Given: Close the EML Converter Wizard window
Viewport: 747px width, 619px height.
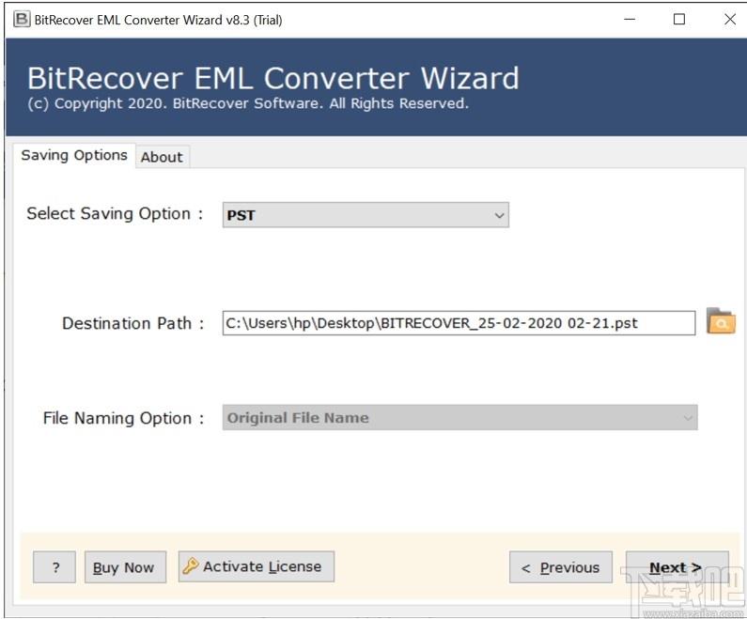Looking at the screenshot, I should pos(730,20).
